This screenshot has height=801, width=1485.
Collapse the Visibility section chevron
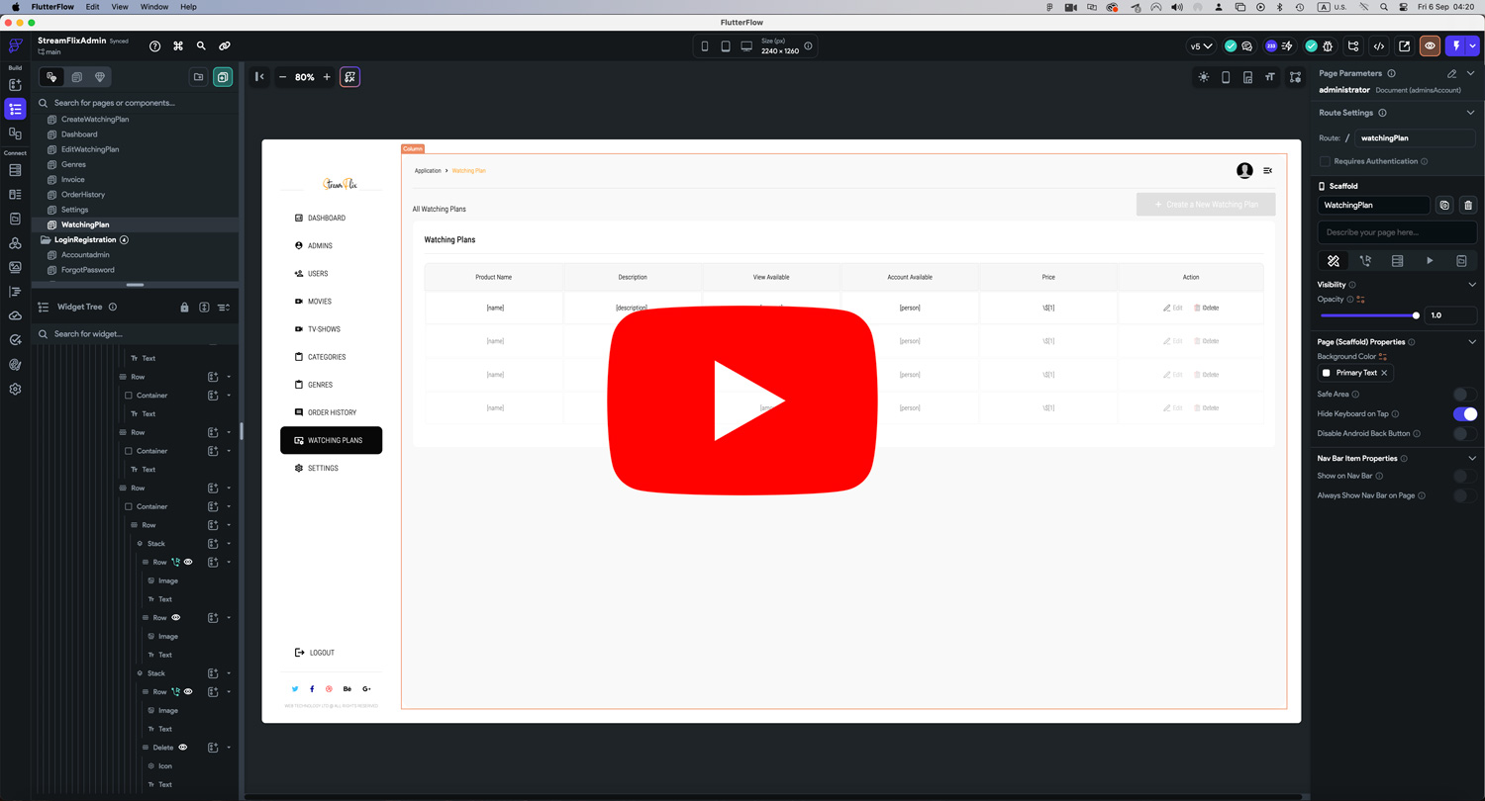pos(1471,285)
